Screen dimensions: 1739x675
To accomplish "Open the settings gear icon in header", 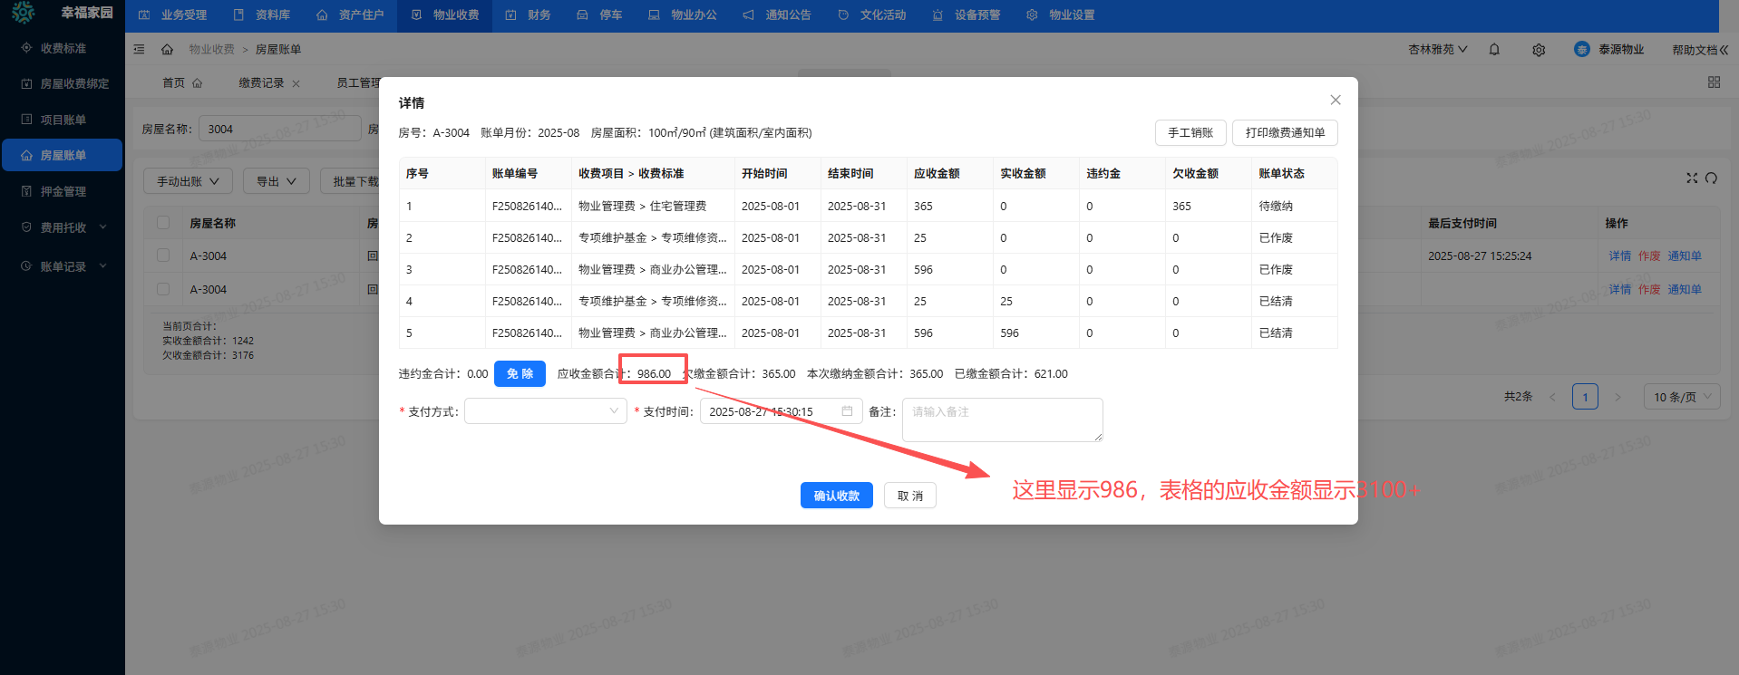I will (x=1539, y=50).
